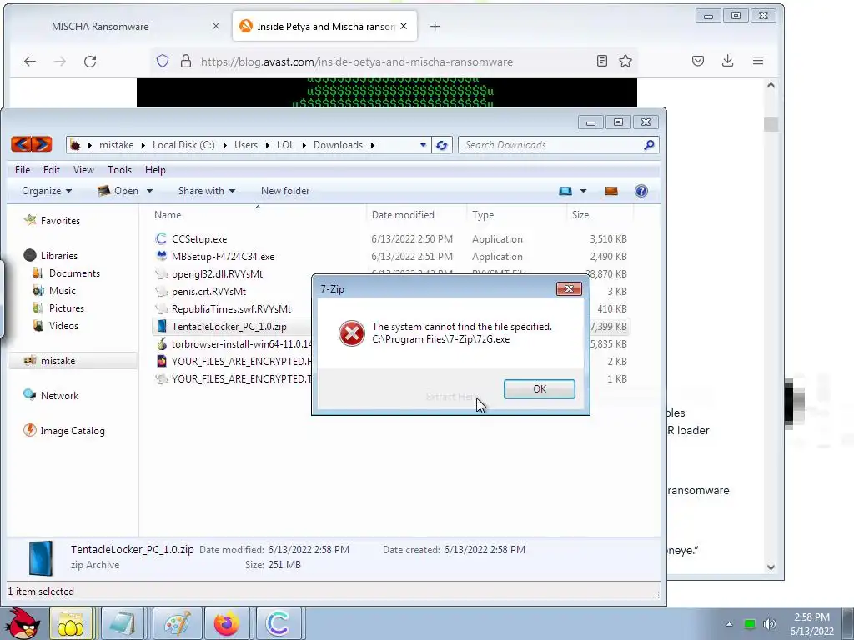Viewport: 854px width, 640px height.
Task: Click OK in the 7-Zip error dialog
Action: pos(540,388)
